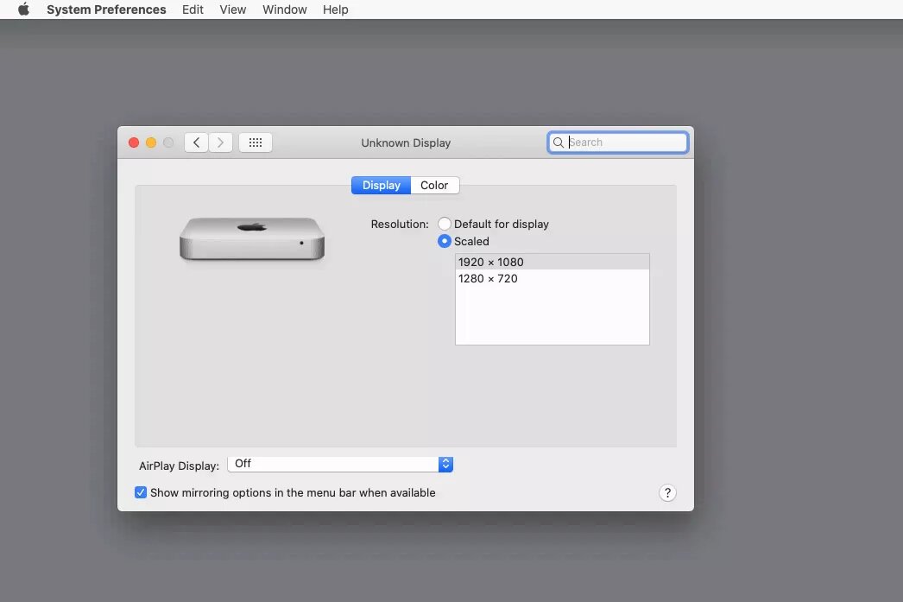Show all preferences via grid icon
This screenshot has width=903, height=602.
point(256,143)
